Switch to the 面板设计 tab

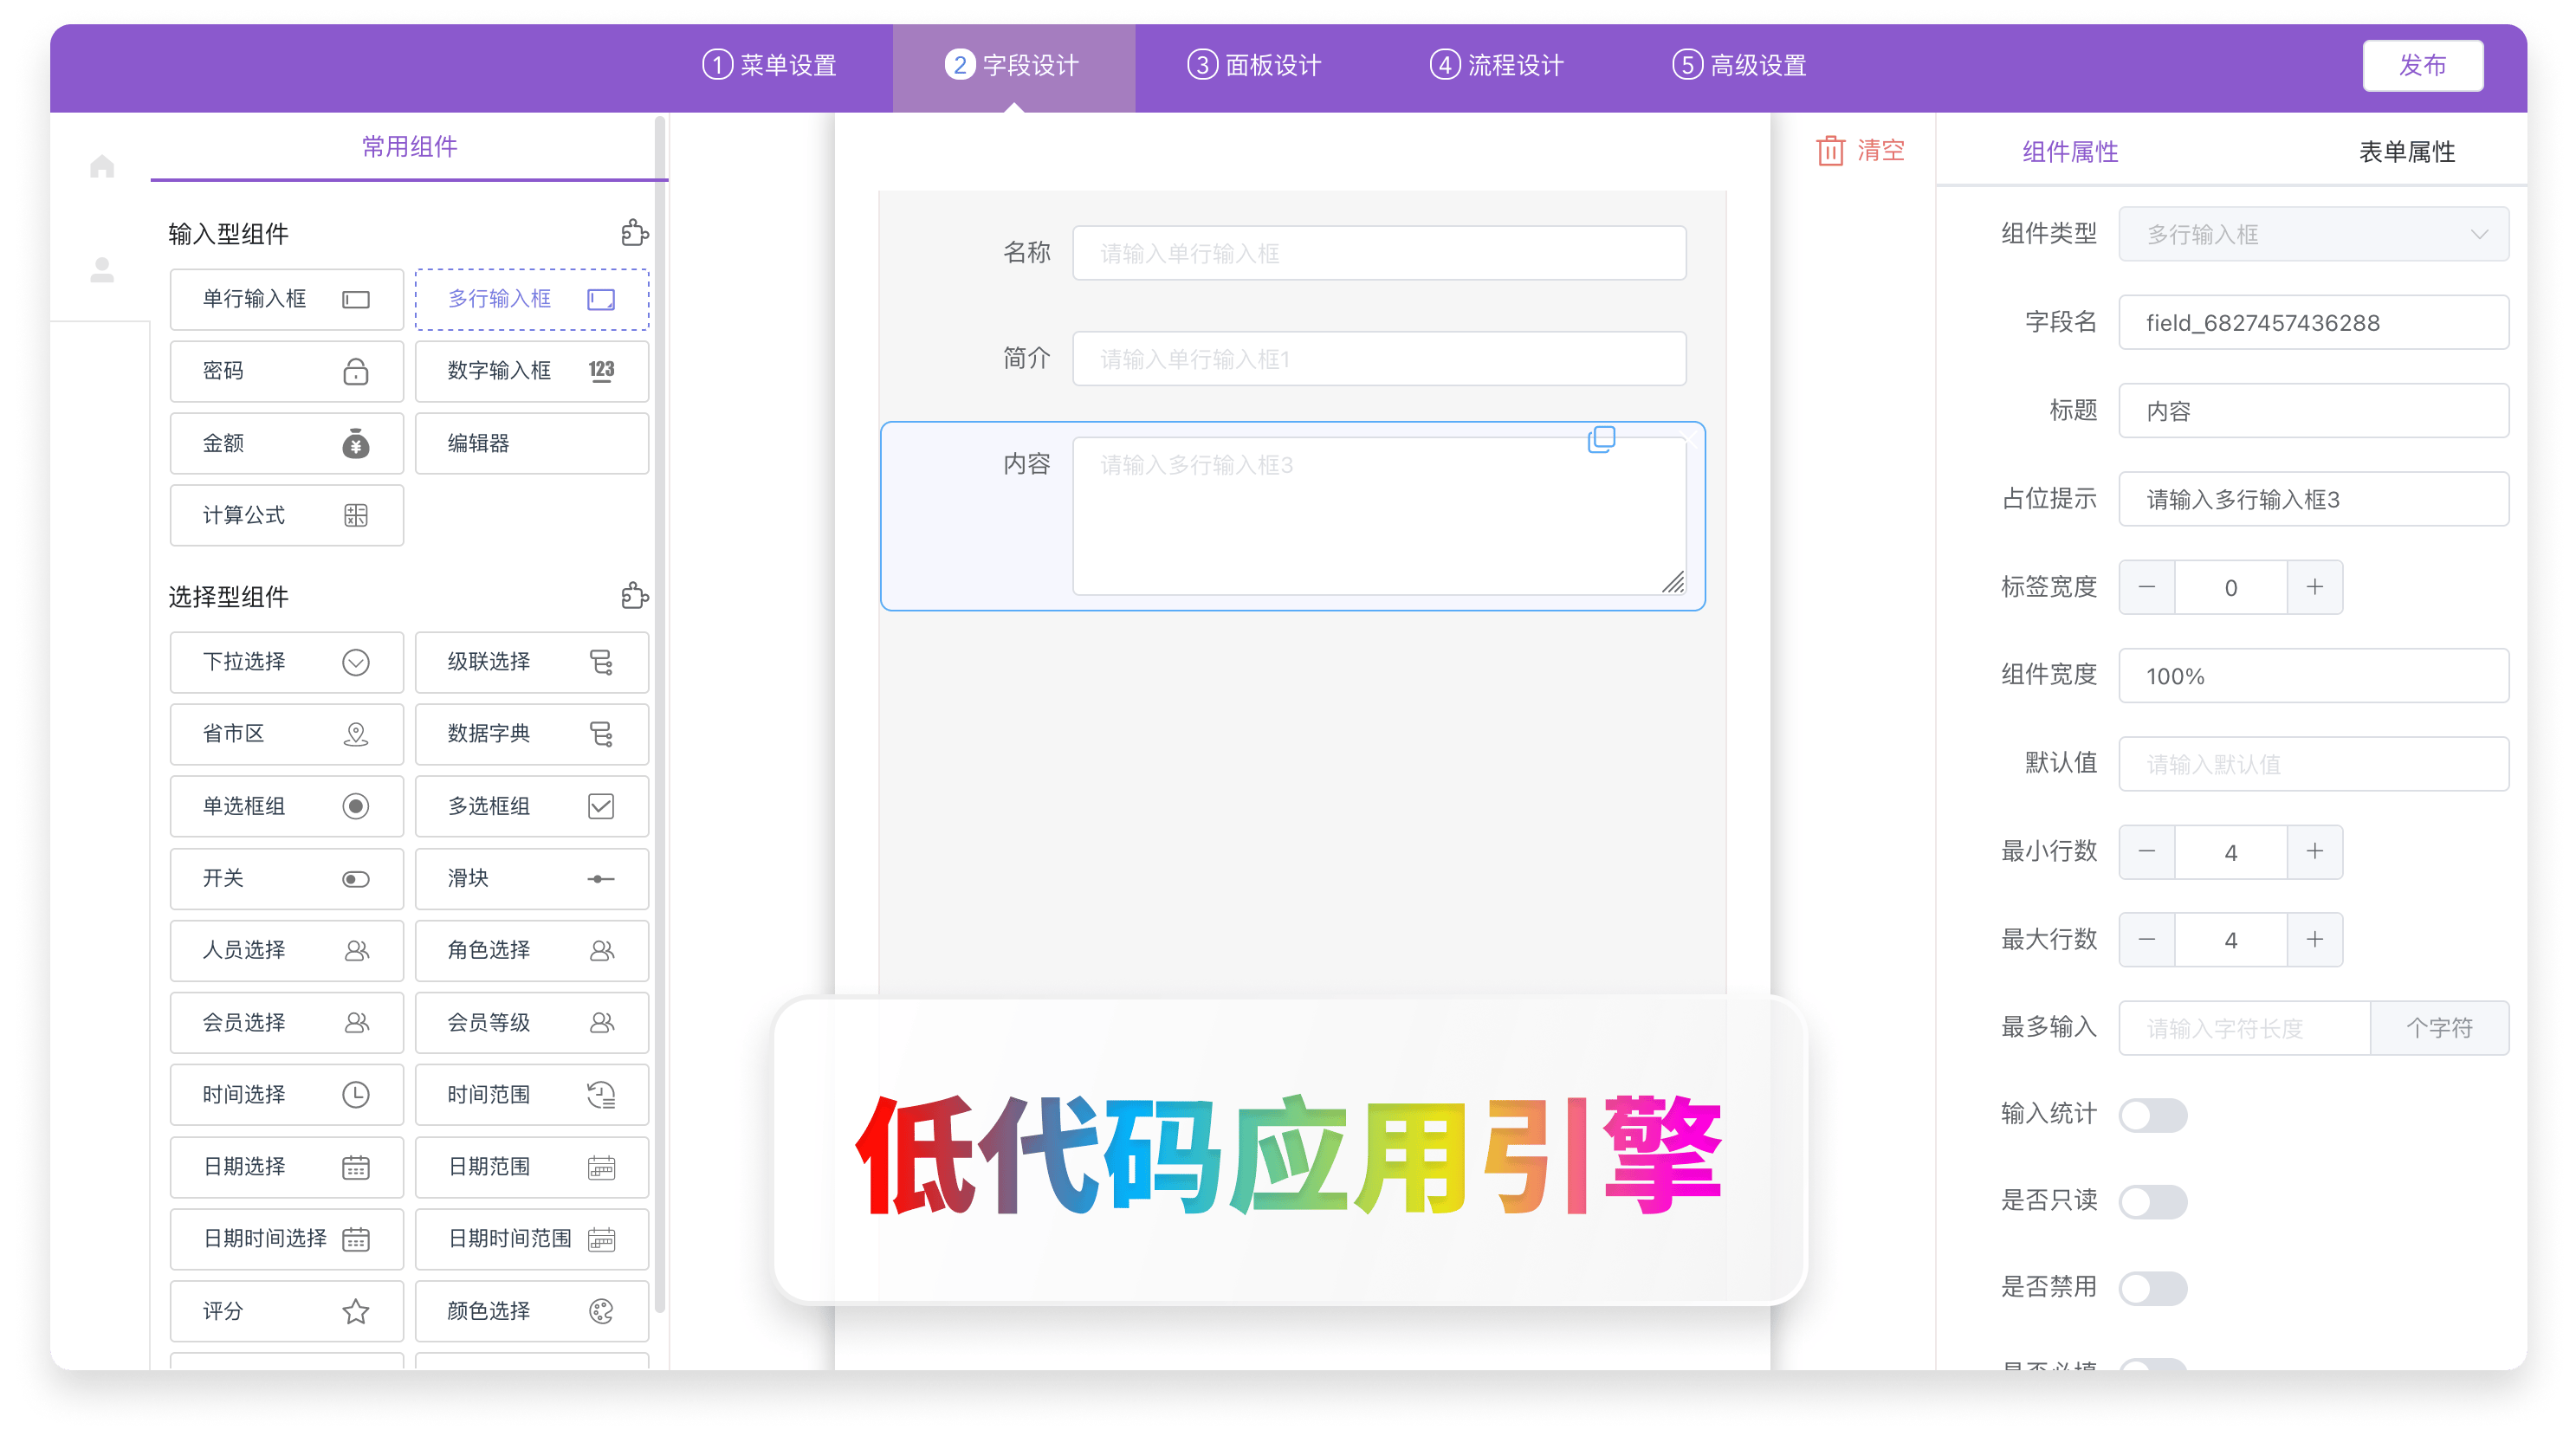[x=1253, y=65]
